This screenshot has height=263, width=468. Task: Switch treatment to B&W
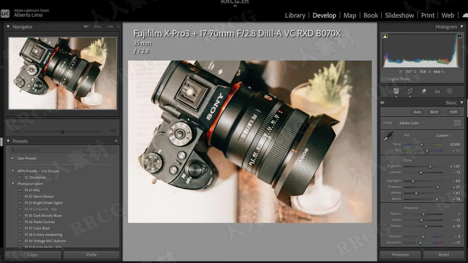click(x=434, y=112)
